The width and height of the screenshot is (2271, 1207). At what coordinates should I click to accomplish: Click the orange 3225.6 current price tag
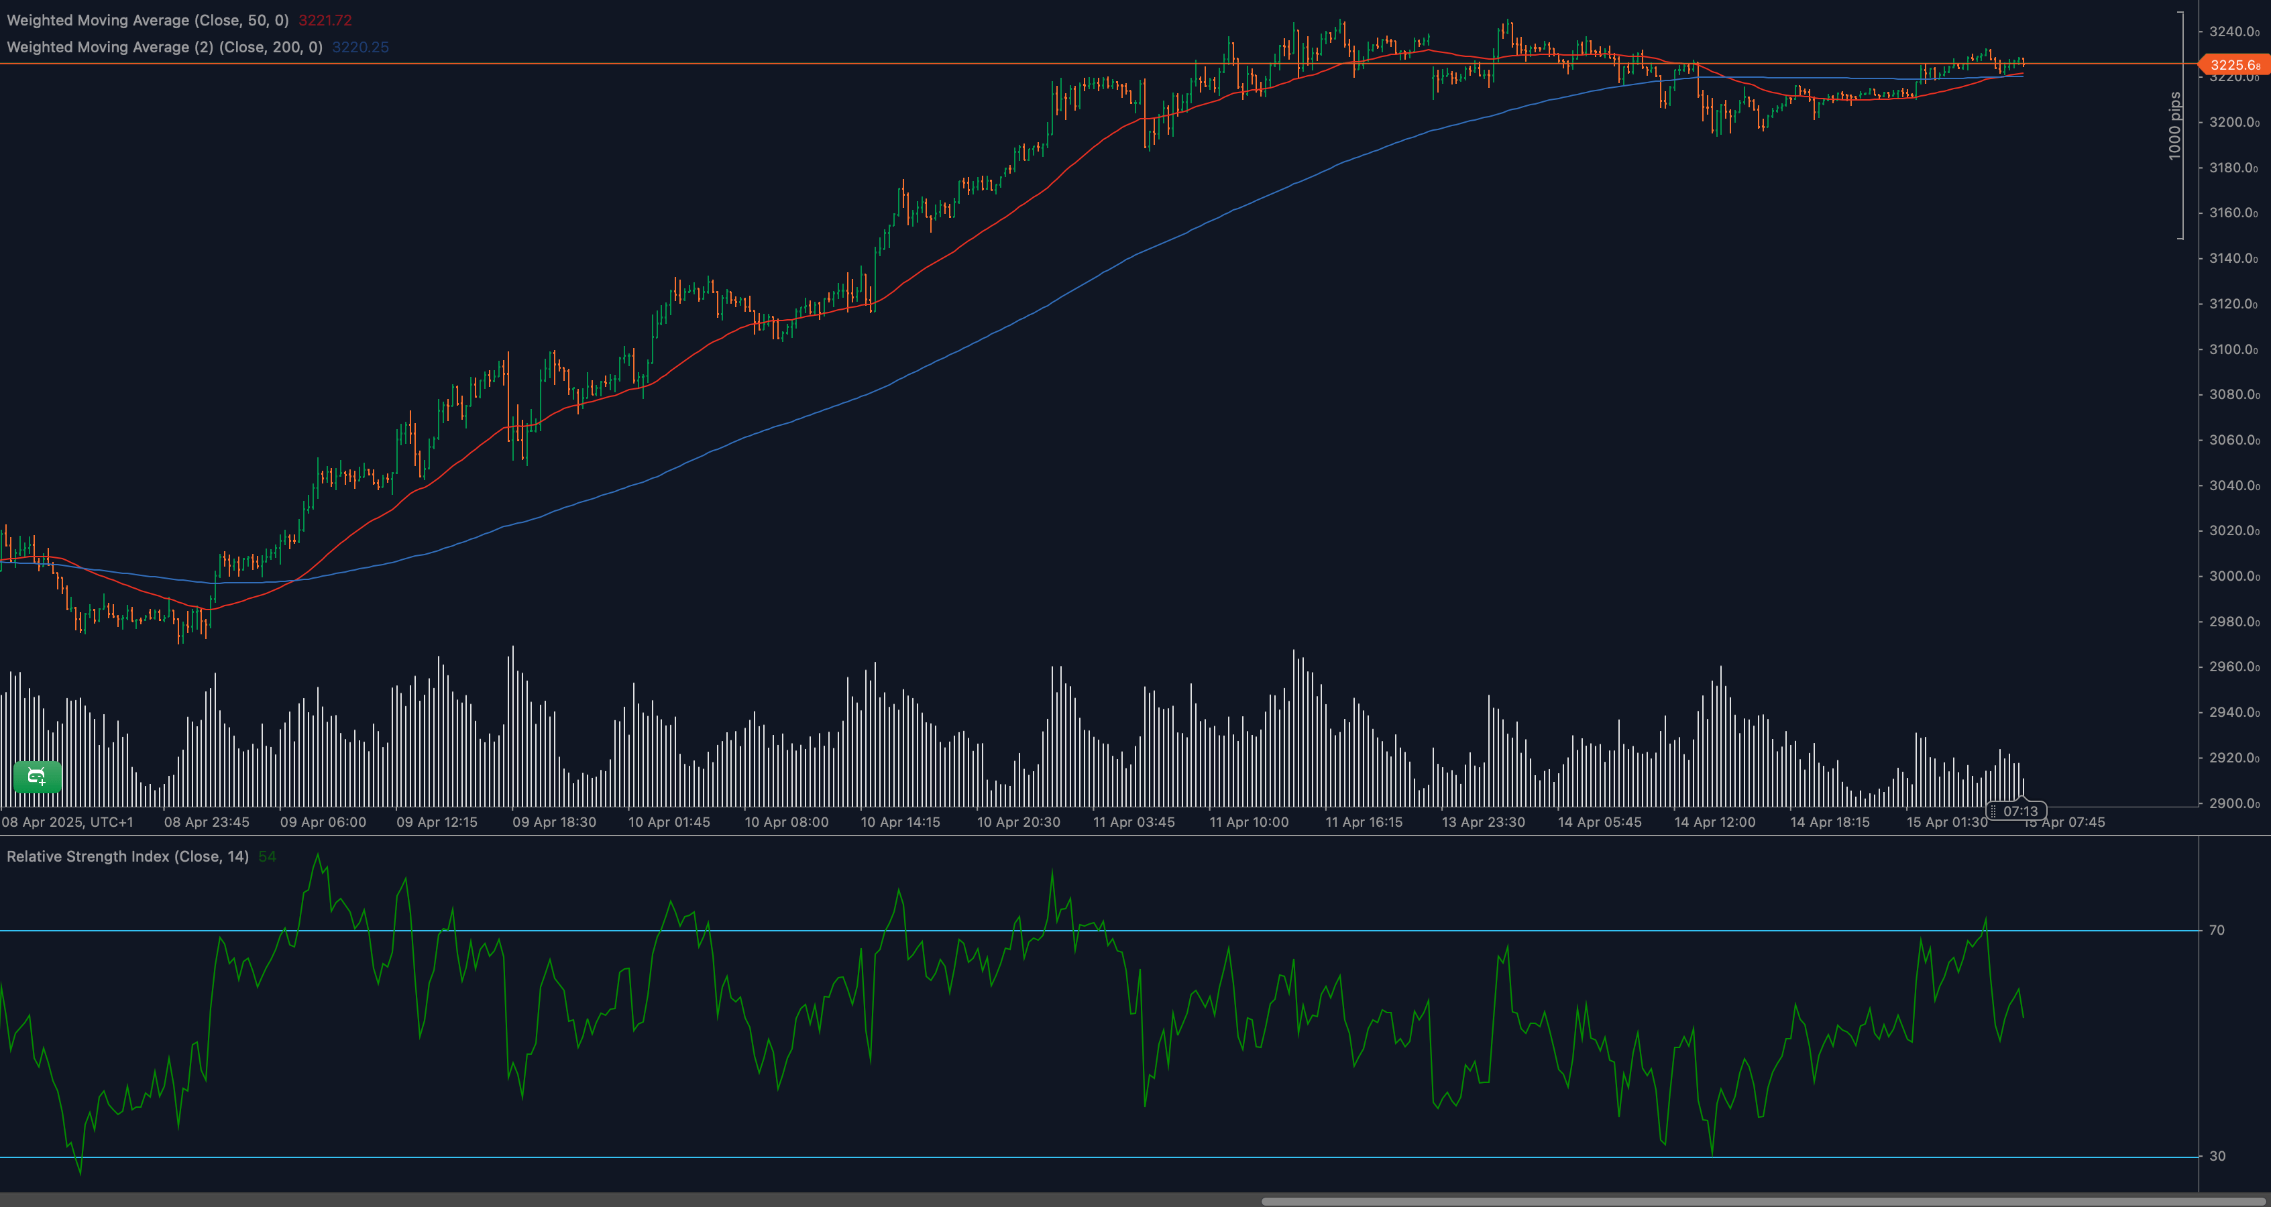(x=2234, y=64)
